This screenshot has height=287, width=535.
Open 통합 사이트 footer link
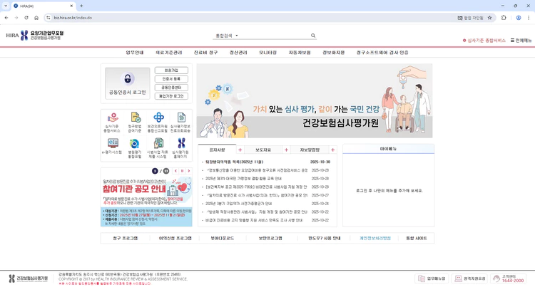tap(417, 239)
